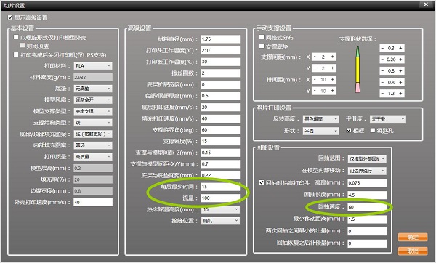
Task: Uncheck 显示高级设置 checkbox
Action: tap(10, 17)
